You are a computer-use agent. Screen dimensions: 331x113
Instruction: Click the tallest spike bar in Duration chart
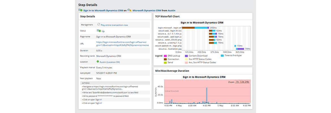tap(207, 95)
